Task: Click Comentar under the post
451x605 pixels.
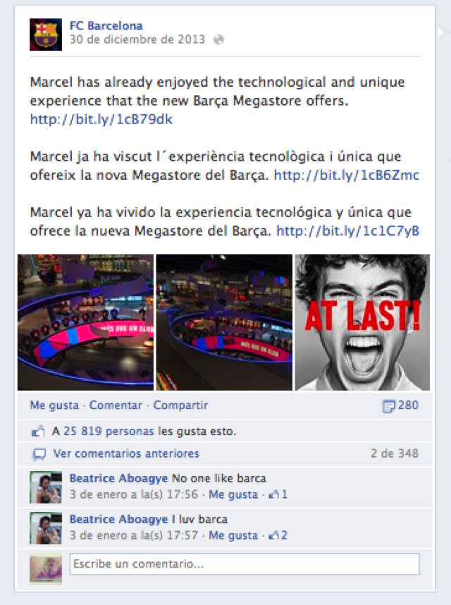Action: click(x=116, y=405)
